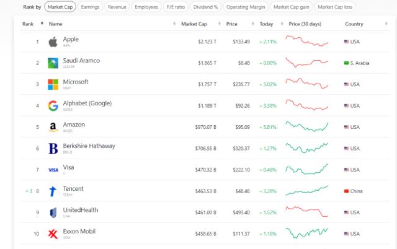Sort by the Today column header

pyautogui.click(x=266, y=24)
